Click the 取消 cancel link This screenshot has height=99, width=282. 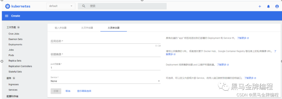68,91
